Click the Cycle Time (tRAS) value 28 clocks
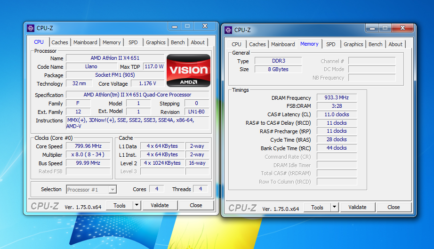Viewport: 434px width, 249px height. [x=337, y=139]
